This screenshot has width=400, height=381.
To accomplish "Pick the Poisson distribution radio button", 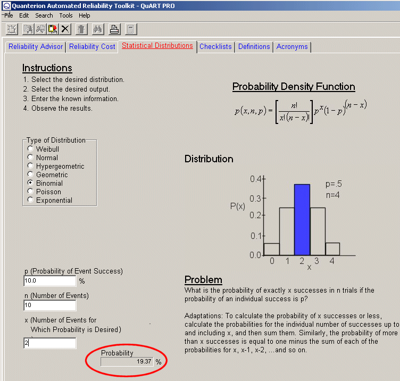I will 30,191.
